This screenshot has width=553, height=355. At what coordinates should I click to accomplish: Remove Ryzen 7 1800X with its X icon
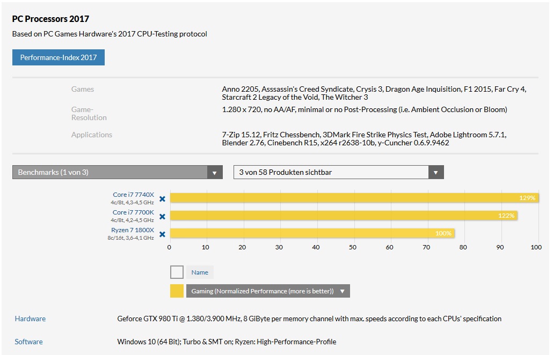[162, 234]
